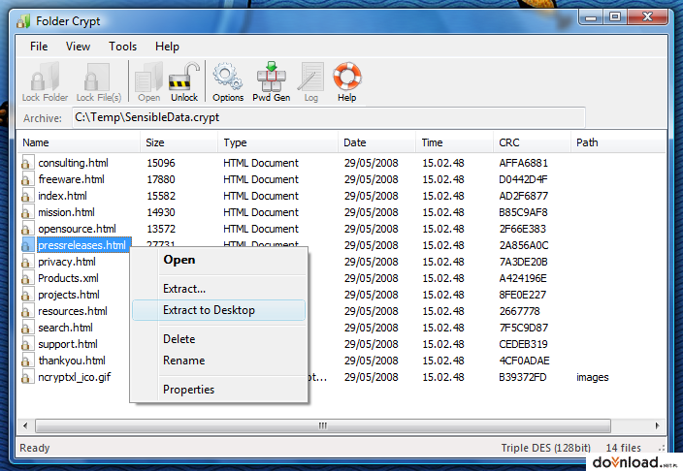Select the ncryptxl_ico.gif file name
683x471 pixels.
(x=75, y=377)
